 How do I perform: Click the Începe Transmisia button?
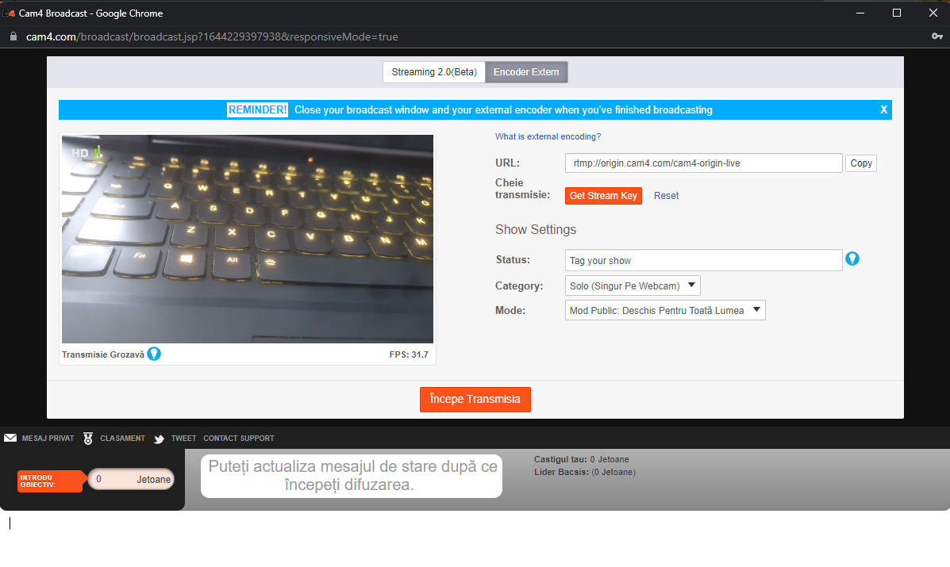[x=475, y=399]
